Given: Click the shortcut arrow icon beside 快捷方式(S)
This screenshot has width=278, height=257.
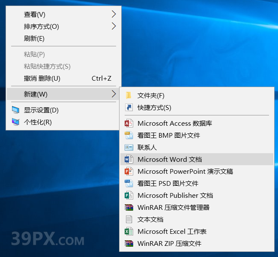Looking at the screenshot, I should point(129,107).
